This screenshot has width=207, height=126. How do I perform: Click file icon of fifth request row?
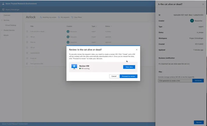click(x=27, y=53)
